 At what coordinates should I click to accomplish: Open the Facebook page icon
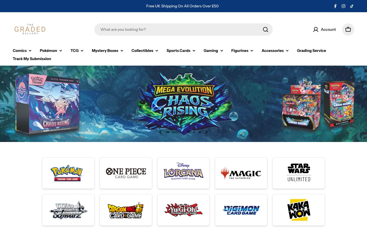pos(335,6)
